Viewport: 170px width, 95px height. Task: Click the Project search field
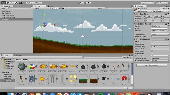tap(102, 57)
